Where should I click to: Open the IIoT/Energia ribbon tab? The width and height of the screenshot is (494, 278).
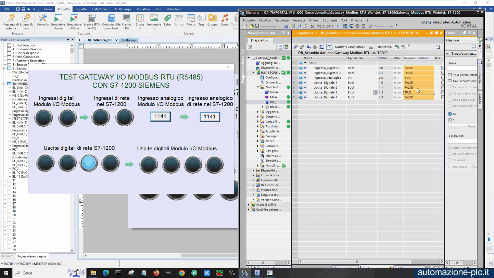coord(123,9)
